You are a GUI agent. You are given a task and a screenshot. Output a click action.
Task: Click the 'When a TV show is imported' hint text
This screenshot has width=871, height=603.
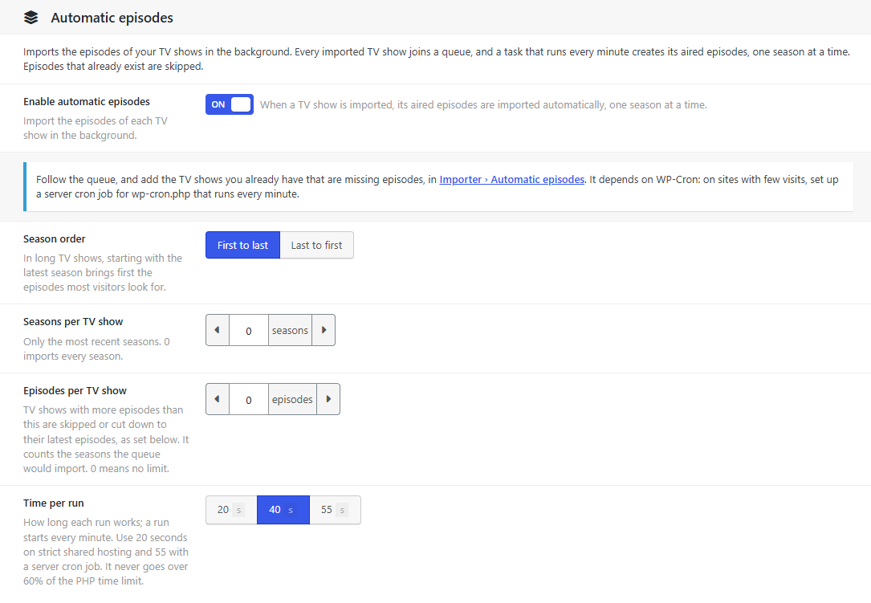tap(483, 104)
